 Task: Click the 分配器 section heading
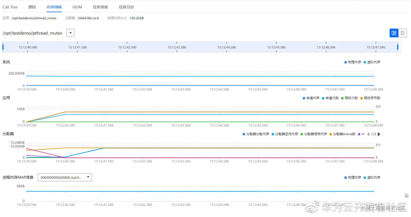click(8, 134)
